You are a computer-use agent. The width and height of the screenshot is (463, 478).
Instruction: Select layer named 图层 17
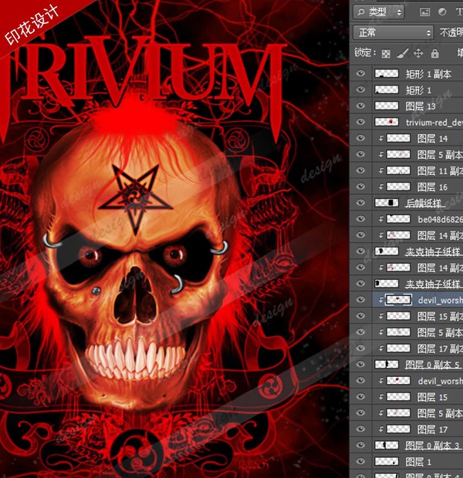point(432,429)
